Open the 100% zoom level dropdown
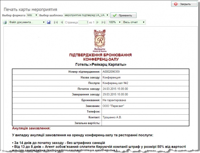The height and width of the screenshot is (153, 200). [x=115, y=23]
